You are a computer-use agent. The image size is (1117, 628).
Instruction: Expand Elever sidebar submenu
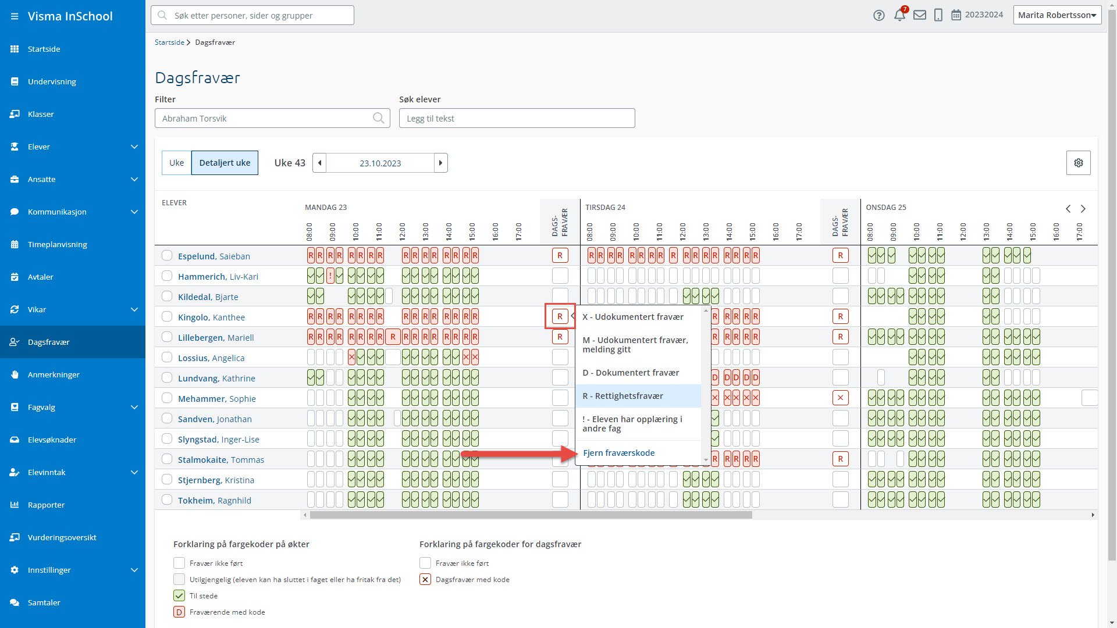[x=134, y=147]
